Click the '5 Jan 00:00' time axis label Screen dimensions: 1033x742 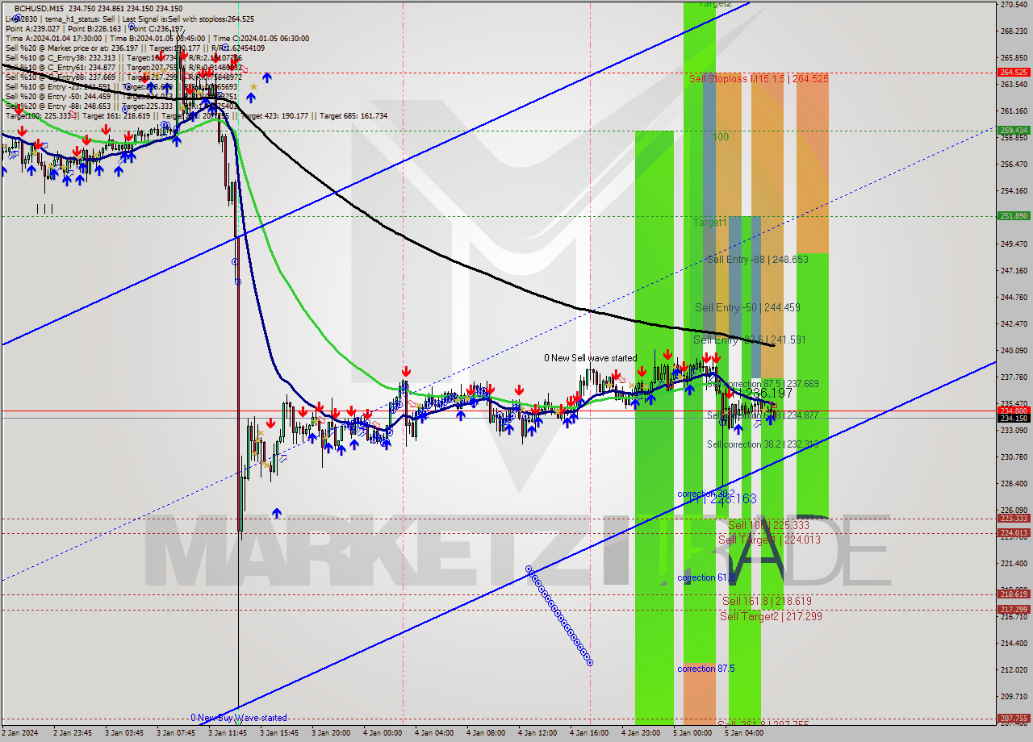692,733
